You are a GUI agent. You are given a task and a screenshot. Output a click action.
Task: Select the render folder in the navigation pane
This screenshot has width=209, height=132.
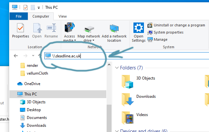(x=29, y=66)
